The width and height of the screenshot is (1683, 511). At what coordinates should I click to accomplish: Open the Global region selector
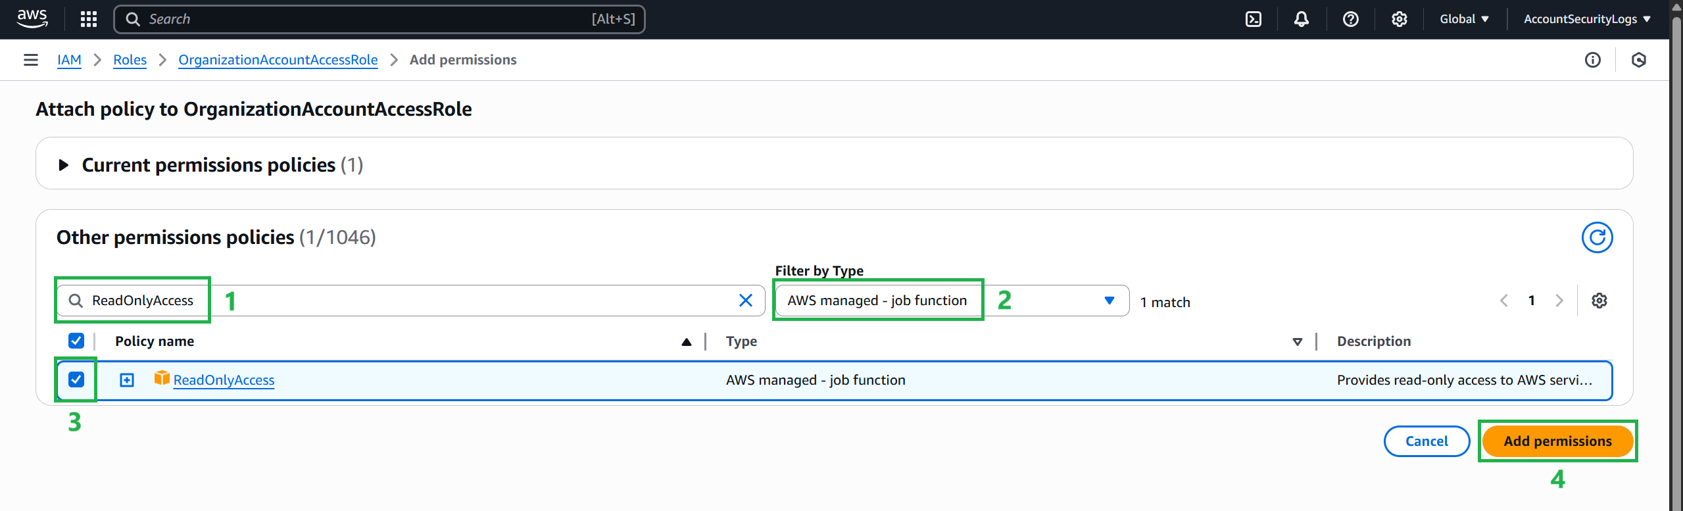click(x=1463, y=19)
